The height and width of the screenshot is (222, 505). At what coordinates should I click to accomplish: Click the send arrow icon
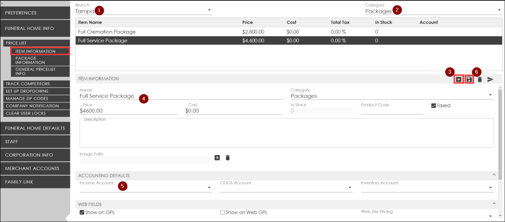pos(490,79)
